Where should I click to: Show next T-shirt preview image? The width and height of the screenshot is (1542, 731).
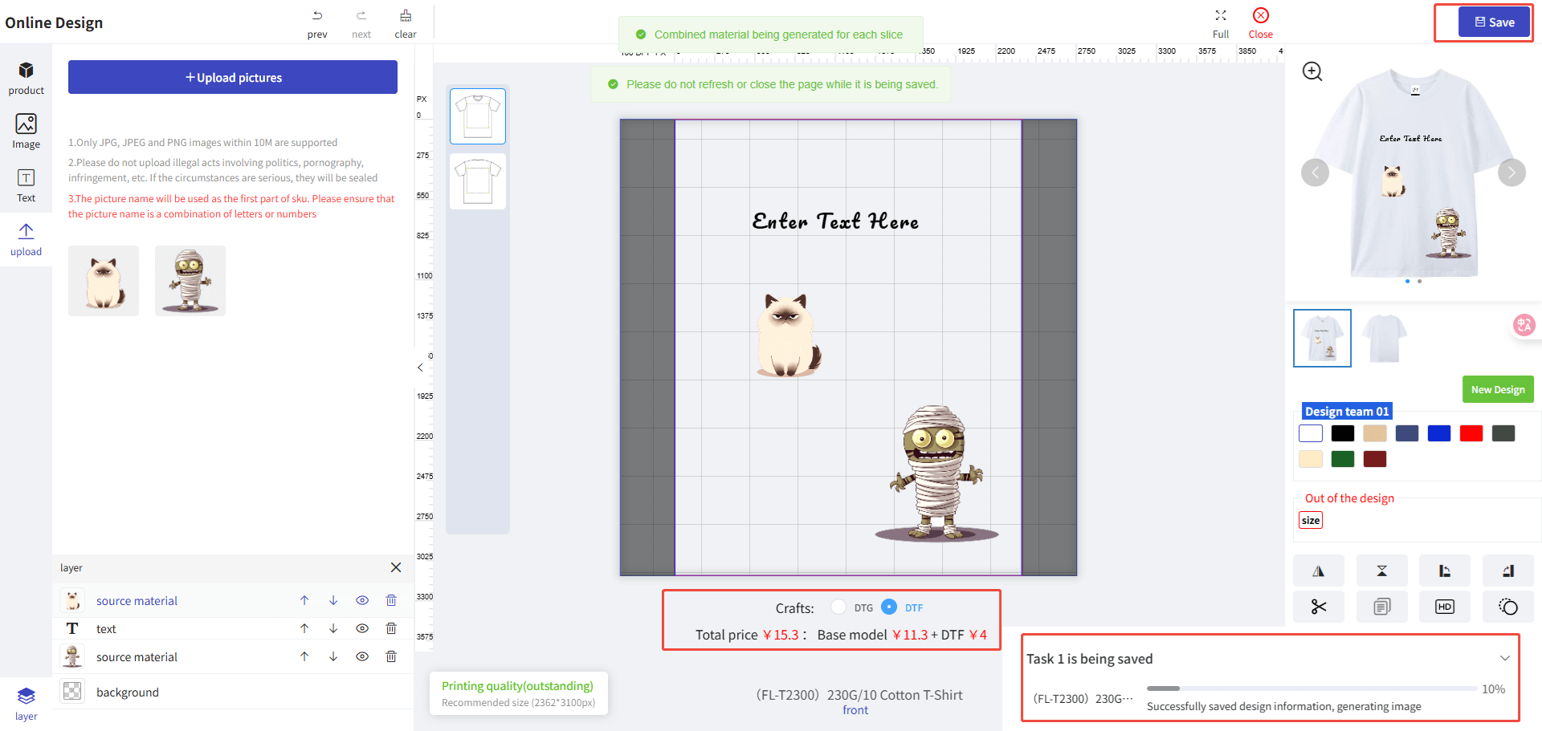[1511, 173]
